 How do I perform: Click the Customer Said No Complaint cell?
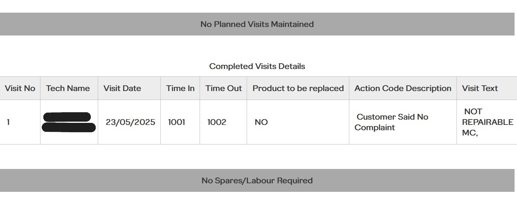pyautogui.click(x=391, y=122)
